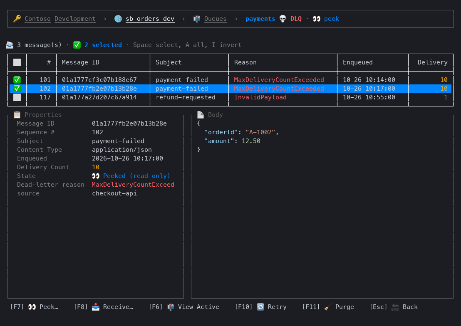461x326 pixels.
Task: Click refund-requested subject cell
Action: click(186, 97)
